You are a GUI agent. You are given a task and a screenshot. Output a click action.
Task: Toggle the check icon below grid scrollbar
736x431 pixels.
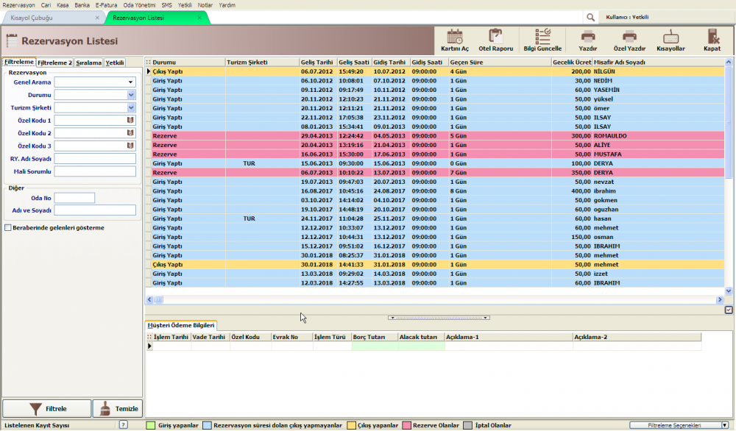coord(729,310)
